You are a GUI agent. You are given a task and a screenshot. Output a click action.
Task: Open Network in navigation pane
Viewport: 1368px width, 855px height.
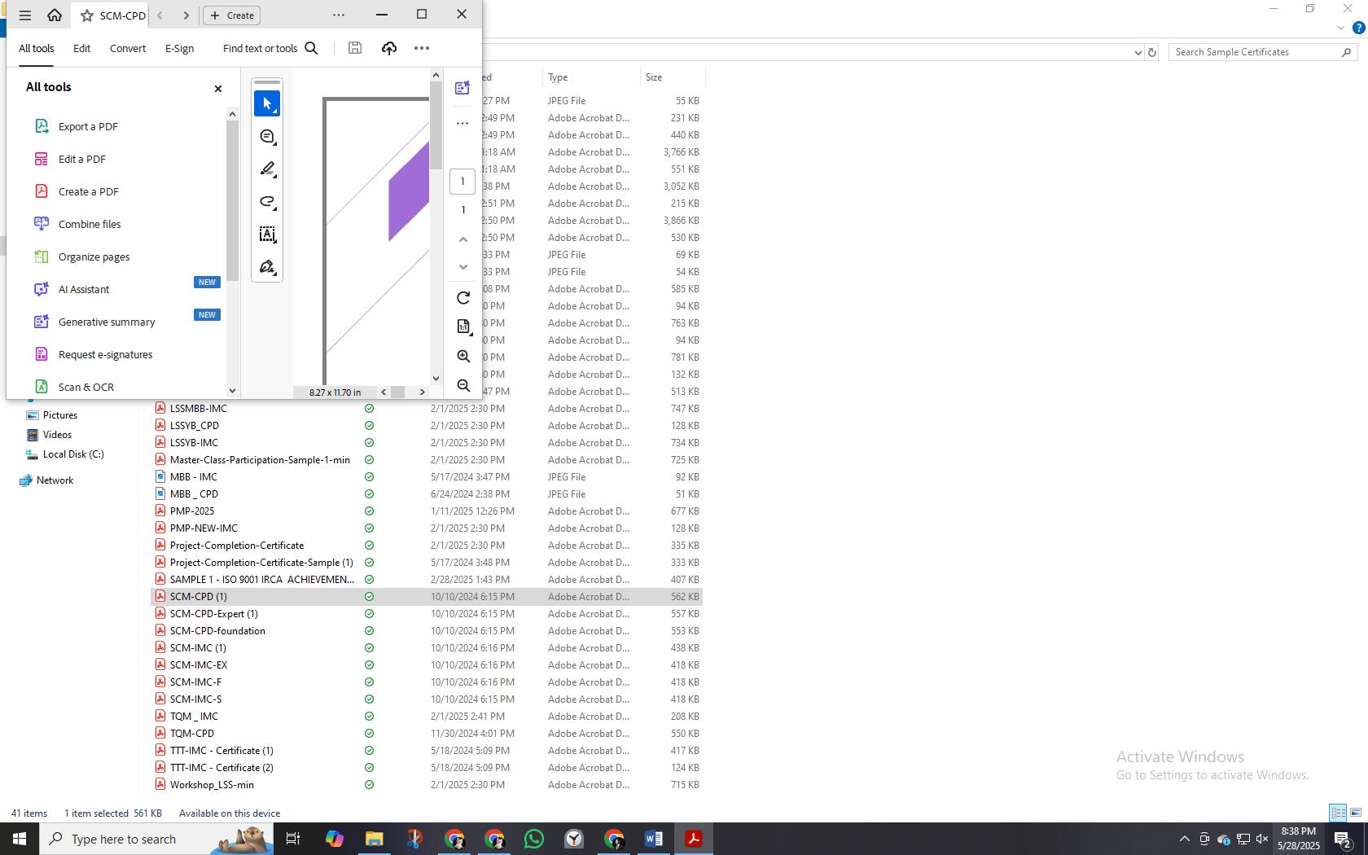point(46,480)
